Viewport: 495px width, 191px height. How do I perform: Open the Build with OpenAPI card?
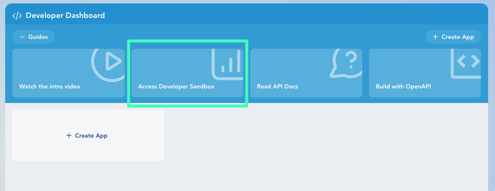tap(425, 73)
